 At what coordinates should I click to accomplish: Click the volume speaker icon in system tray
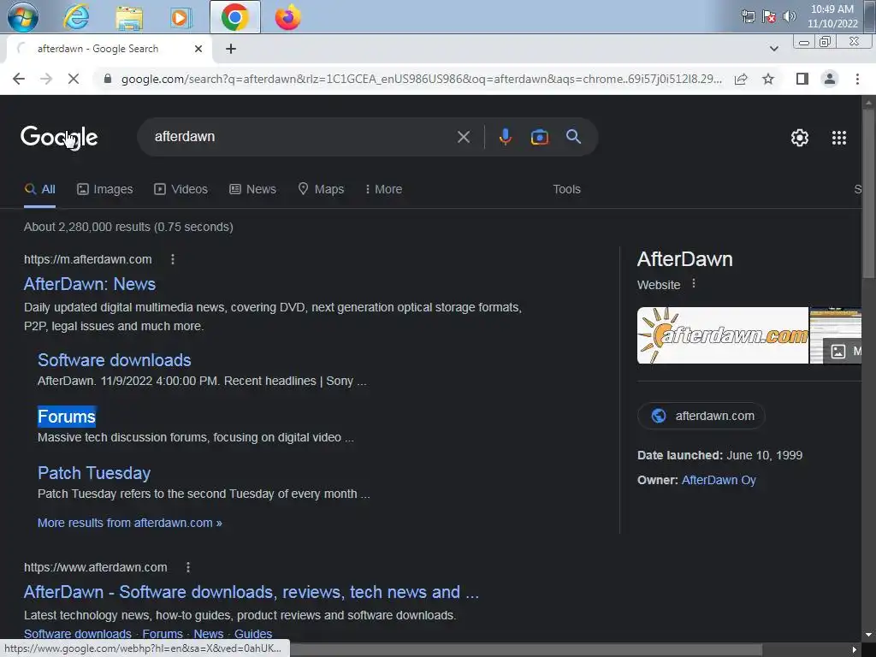tap(790, 16)
